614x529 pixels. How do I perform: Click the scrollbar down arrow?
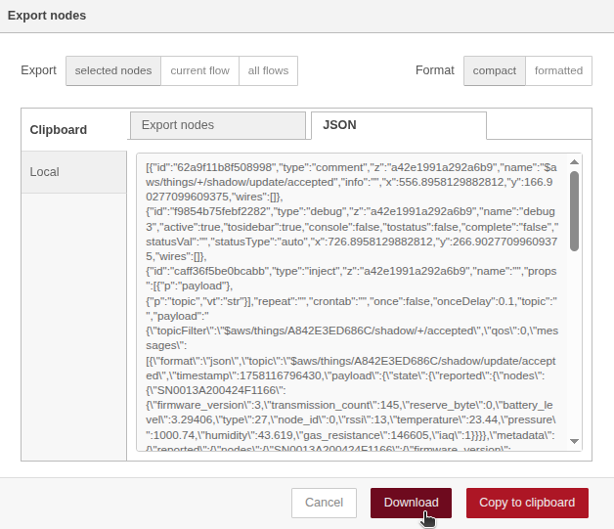[574, 443]
